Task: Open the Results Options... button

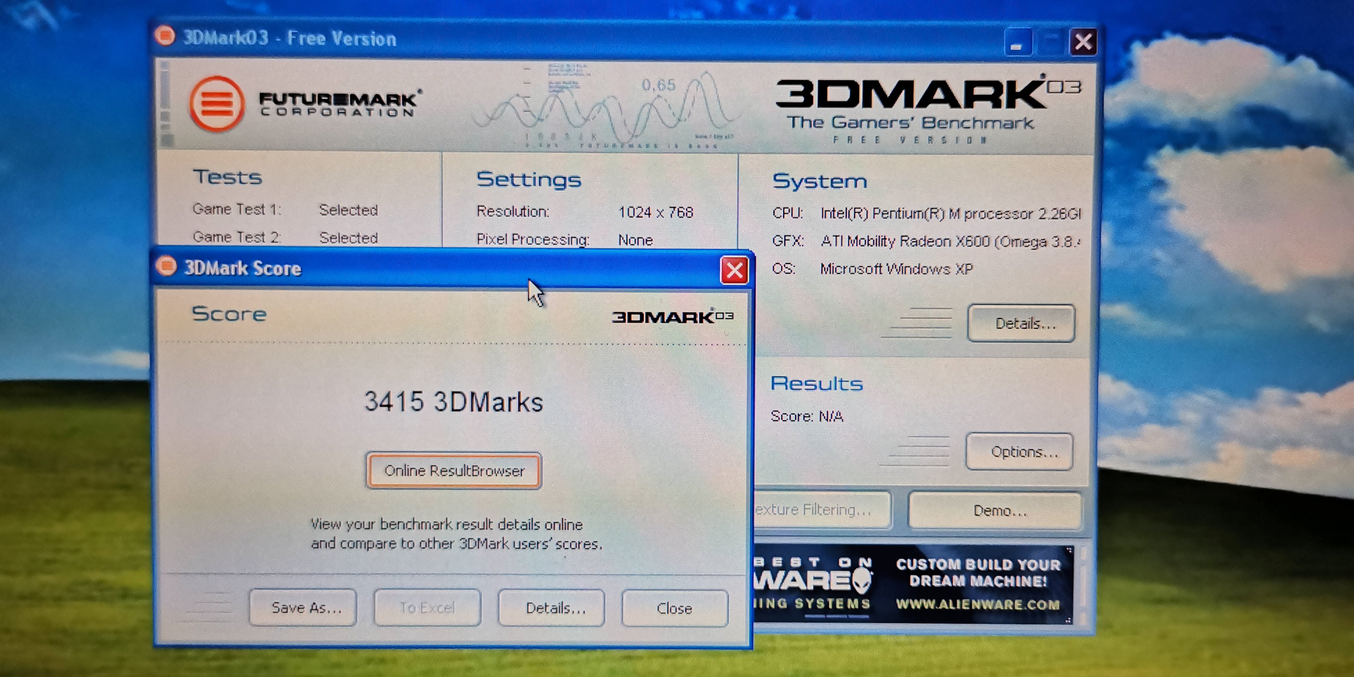Action: coord(1019,451)
